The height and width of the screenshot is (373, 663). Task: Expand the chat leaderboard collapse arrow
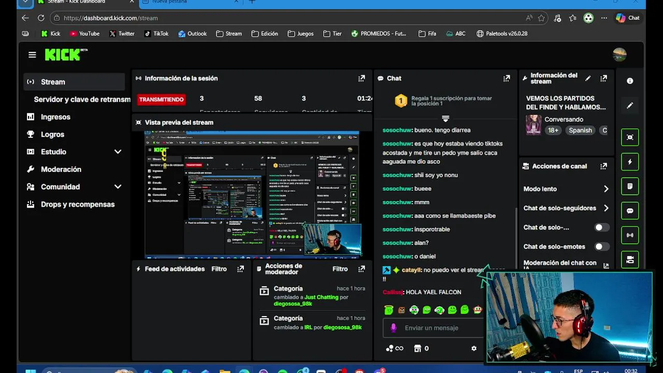click(x=445, y=119)
